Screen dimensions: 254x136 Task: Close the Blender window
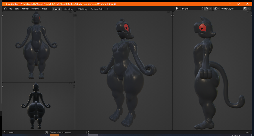(247, 4)
